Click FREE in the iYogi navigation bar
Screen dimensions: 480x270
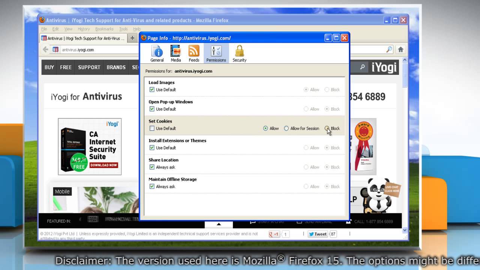click(66, 67)
